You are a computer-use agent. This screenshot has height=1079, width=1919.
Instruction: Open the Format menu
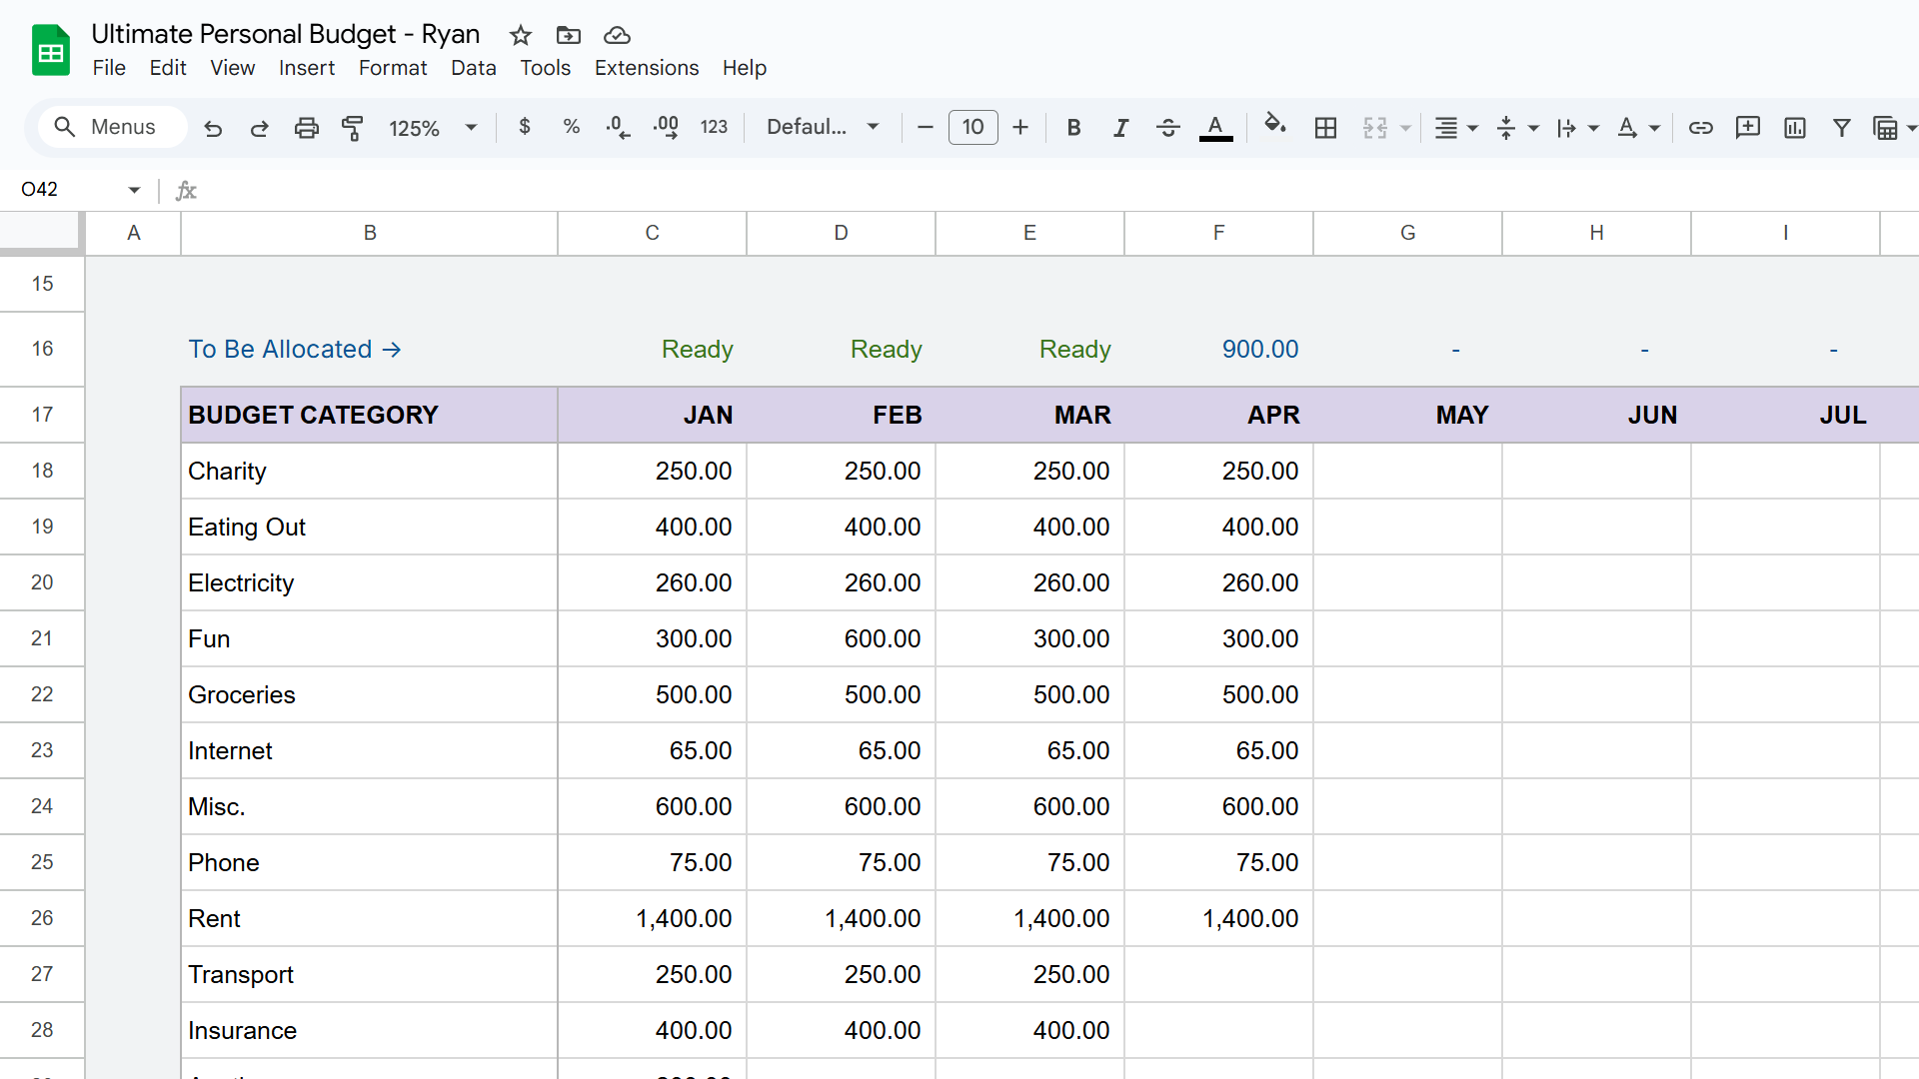point(392,68)
